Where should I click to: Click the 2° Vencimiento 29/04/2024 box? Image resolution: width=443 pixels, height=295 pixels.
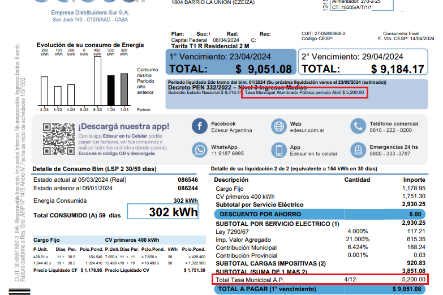pyautogui.click(x=363, y=62)
